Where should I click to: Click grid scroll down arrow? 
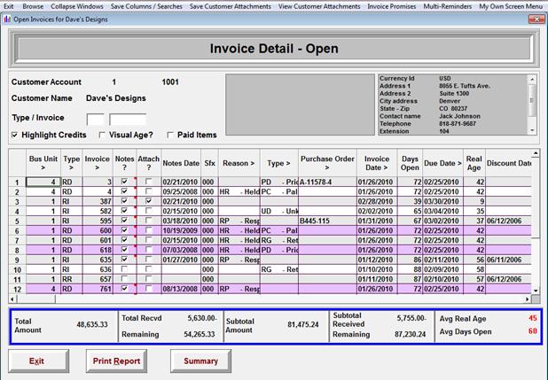click(x=536, y=291)
